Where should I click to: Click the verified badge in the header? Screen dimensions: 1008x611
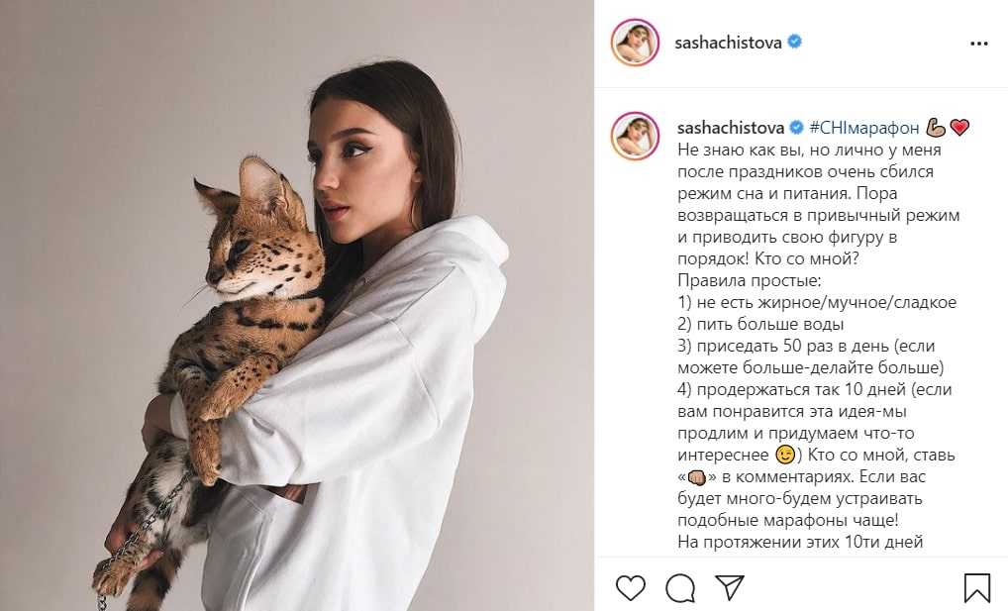click(x=794, y=42)
